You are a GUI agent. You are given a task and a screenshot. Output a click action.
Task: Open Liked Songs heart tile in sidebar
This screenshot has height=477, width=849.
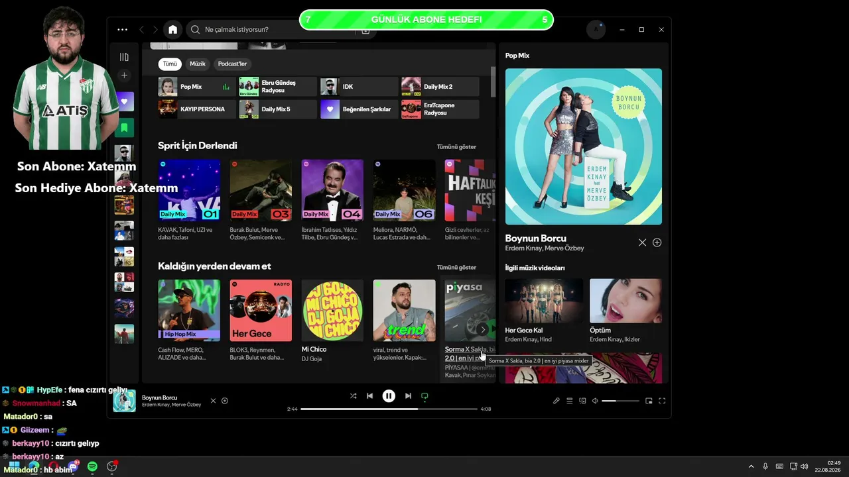coord(124,101)
